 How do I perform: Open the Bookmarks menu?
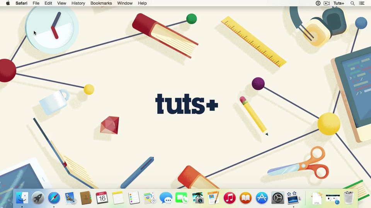(x=101, y=3)
